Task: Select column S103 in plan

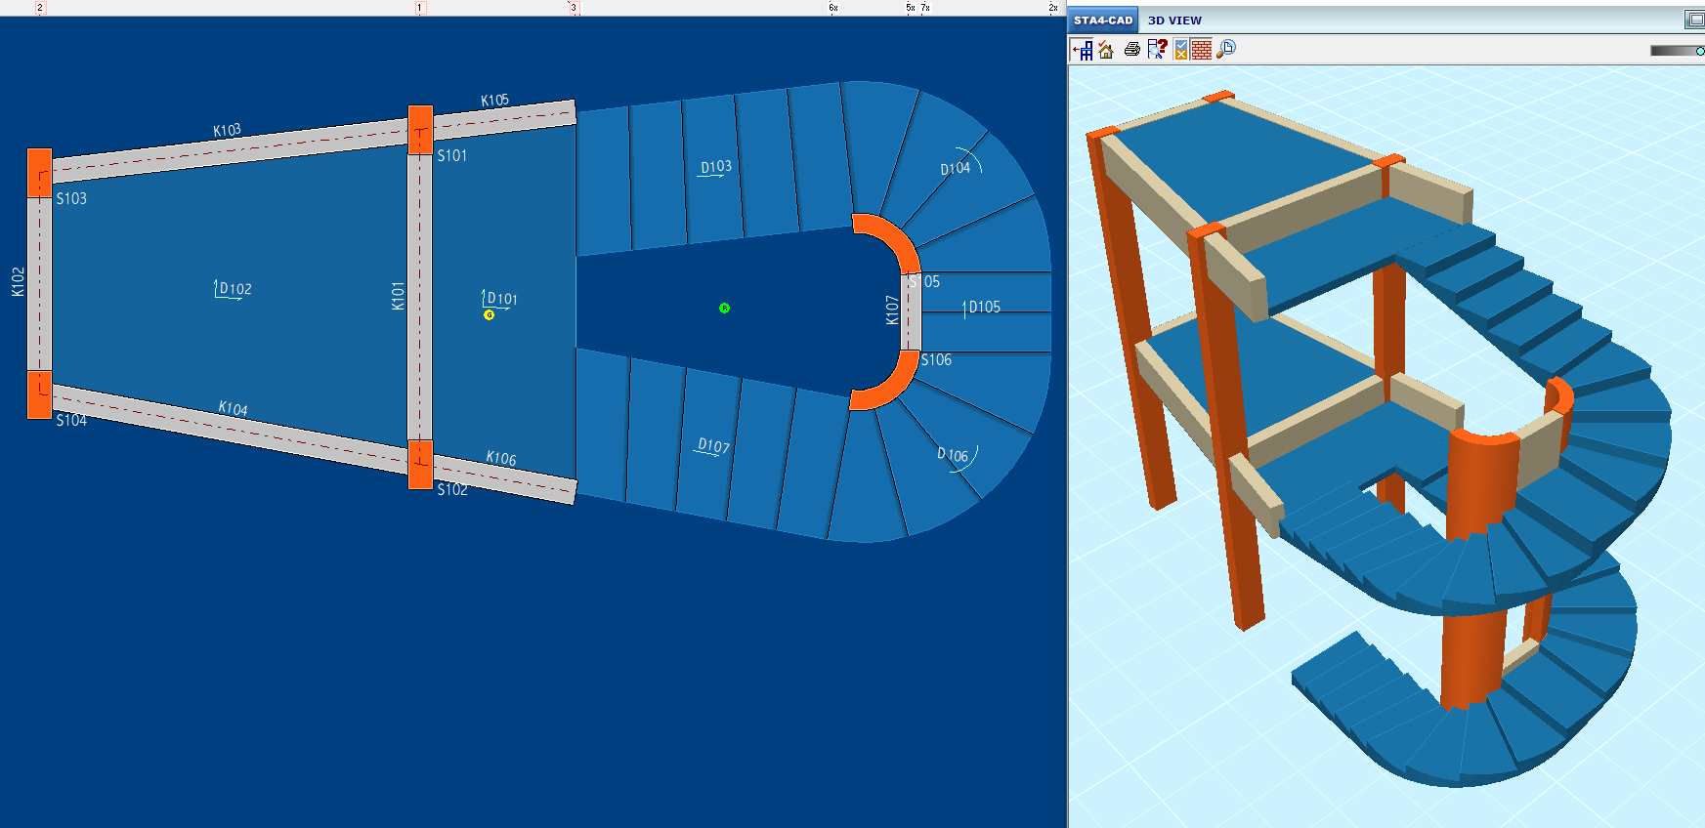Action: click(40, 173)
